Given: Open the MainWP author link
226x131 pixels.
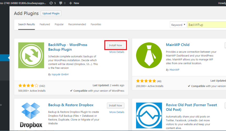Looking at the screenshot, I should tap(174, 70).
